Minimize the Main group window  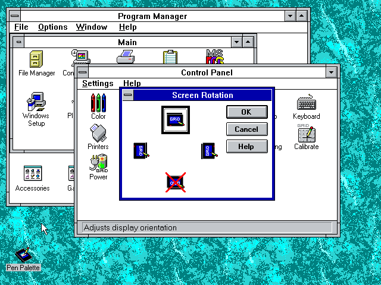pyautogui.click(x=236, y=42)
